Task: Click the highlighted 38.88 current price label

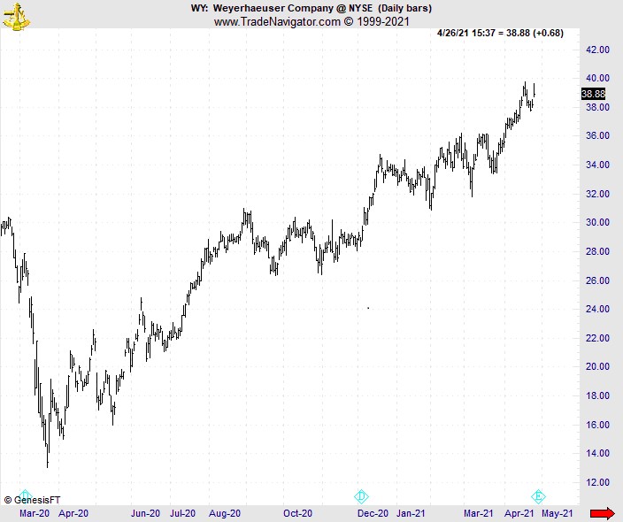Action: [x=593, y=94]
